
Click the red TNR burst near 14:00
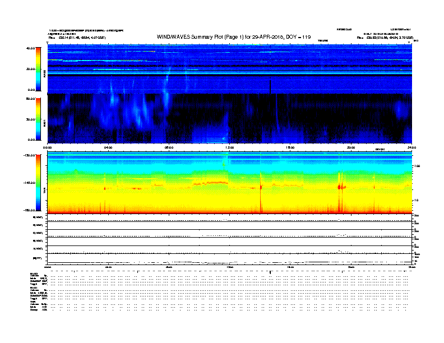coord(261,191)
